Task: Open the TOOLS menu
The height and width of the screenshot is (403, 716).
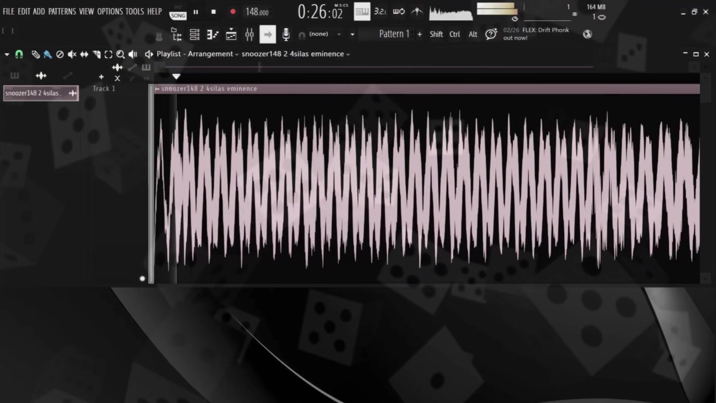Action: pyautogui.click(x=134, y=12)
